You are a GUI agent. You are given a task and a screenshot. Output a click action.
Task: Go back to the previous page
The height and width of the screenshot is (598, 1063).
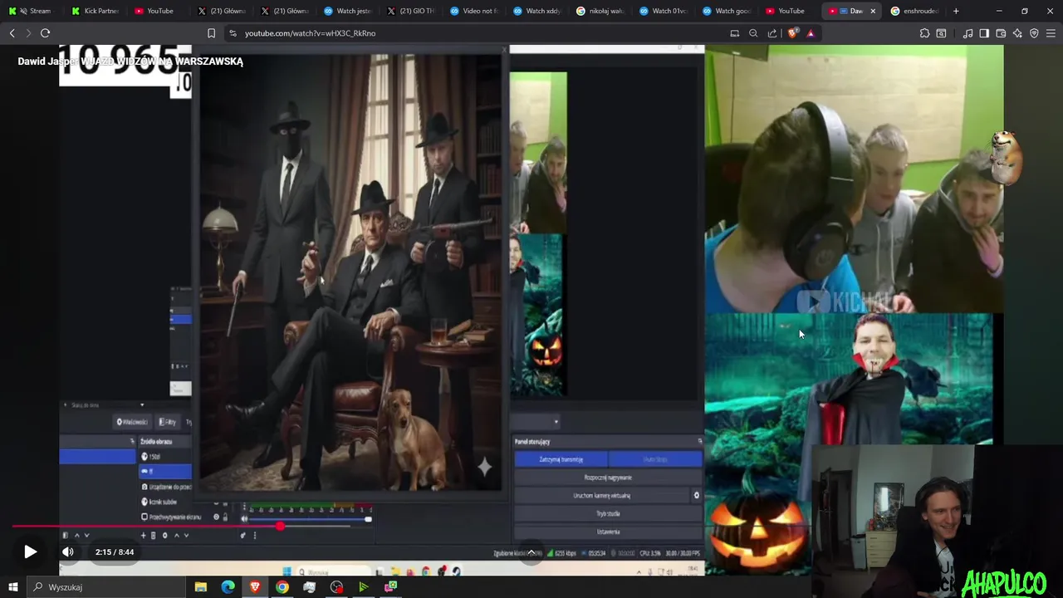12,33
